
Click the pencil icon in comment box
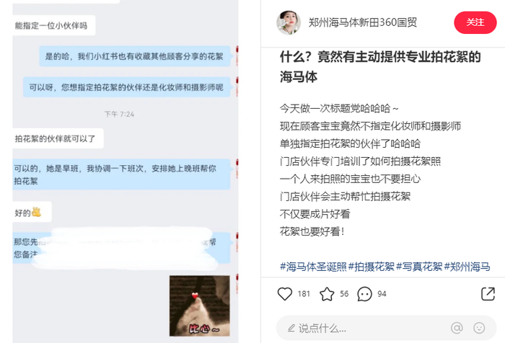click(291, 328)
